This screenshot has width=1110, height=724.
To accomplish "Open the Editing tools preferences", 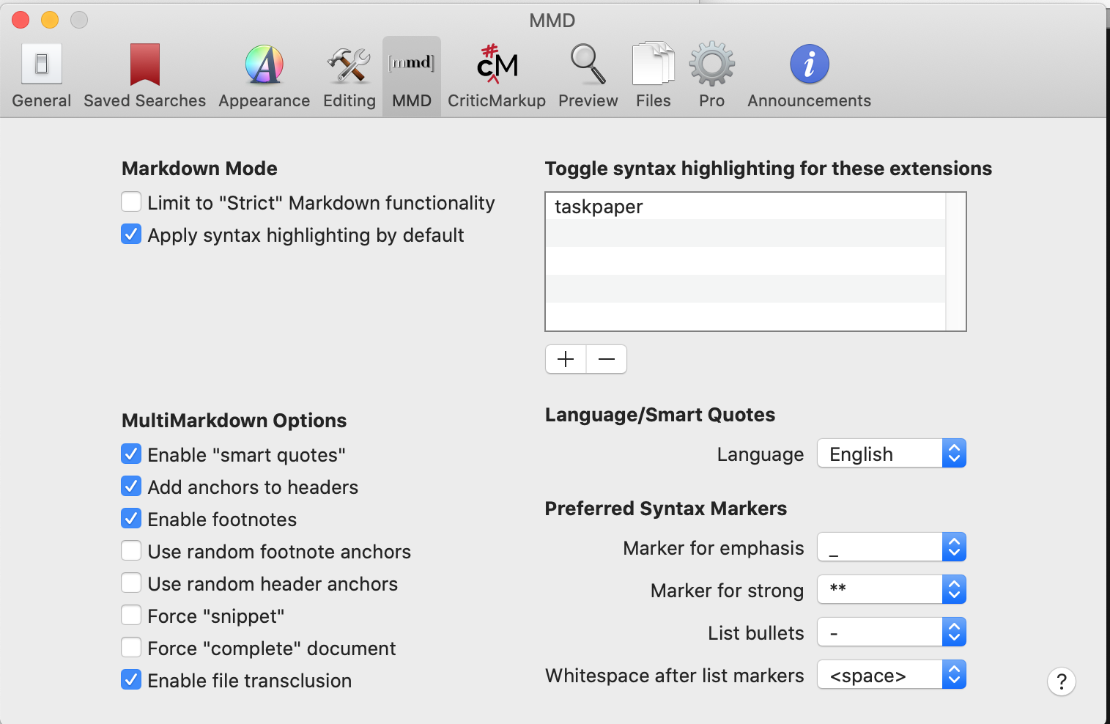I will click(x=349, y=76).
